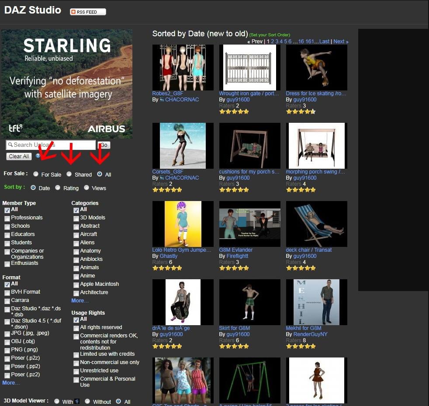Open author Ghastly's profile link
This screenshot has height=406, width=429.
click(x=169, y=256)
